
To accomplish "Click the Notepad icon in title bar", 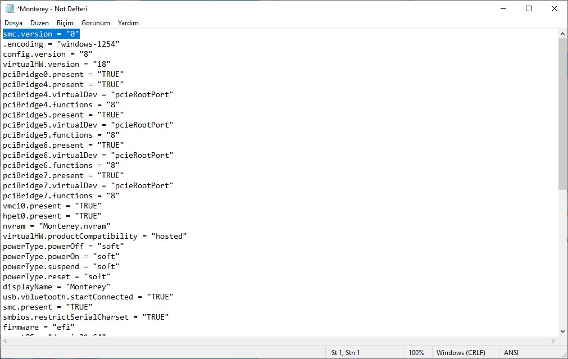I will pyautogui.click(x=10, y=8).
